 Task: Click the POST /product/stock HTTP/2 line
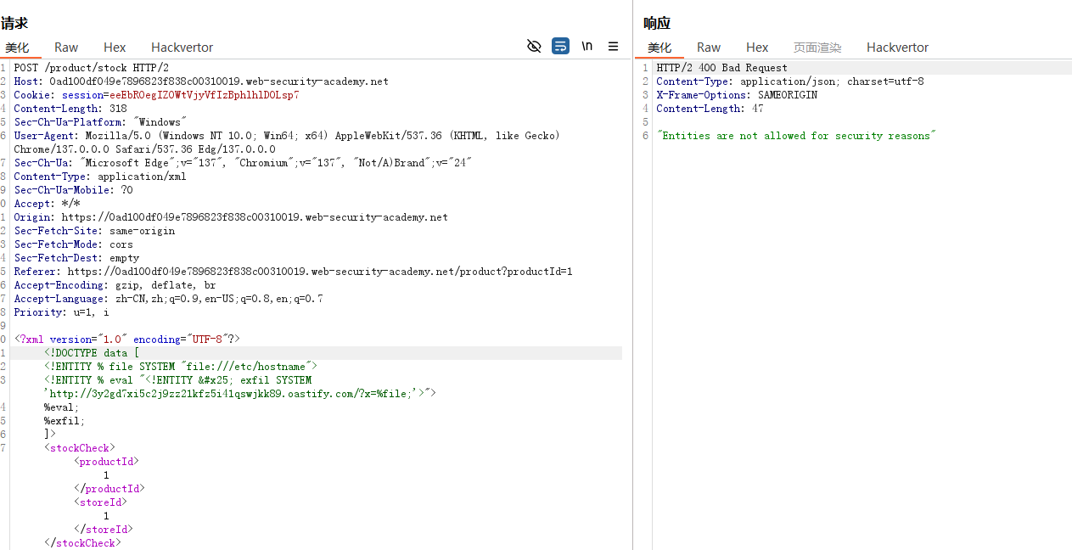[91, 68]
